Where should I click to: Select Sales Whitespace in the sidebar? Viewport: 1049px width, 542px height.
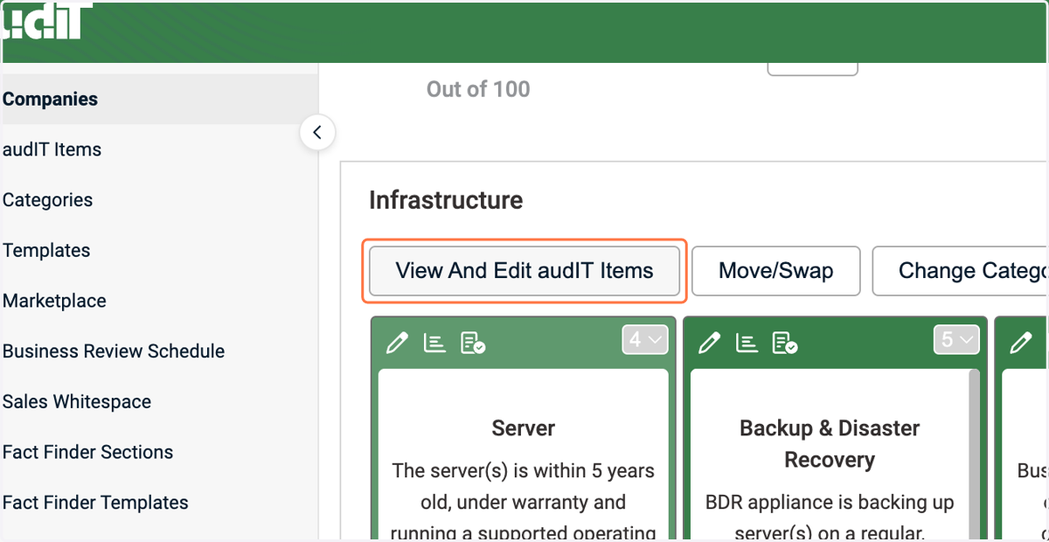[x=77, y=402]
